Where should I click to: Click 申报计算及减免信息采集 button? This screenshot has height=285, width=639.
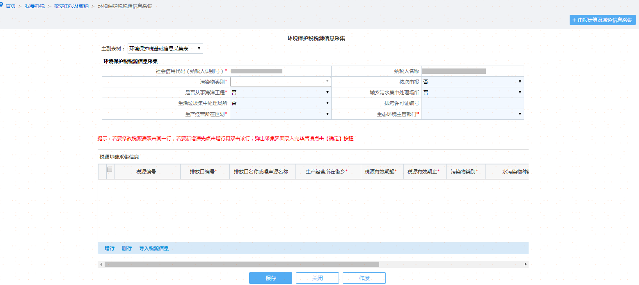[x=602, y=20]
